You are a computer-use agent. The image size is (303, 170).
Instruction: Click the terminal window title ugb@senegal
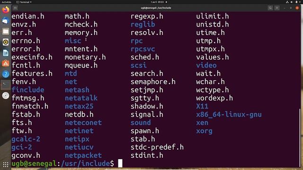156,8
